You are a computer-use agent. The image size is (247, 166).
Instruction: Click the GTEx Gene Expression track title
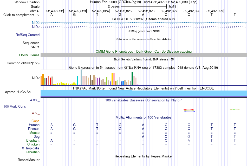click(x=144, y=68)
